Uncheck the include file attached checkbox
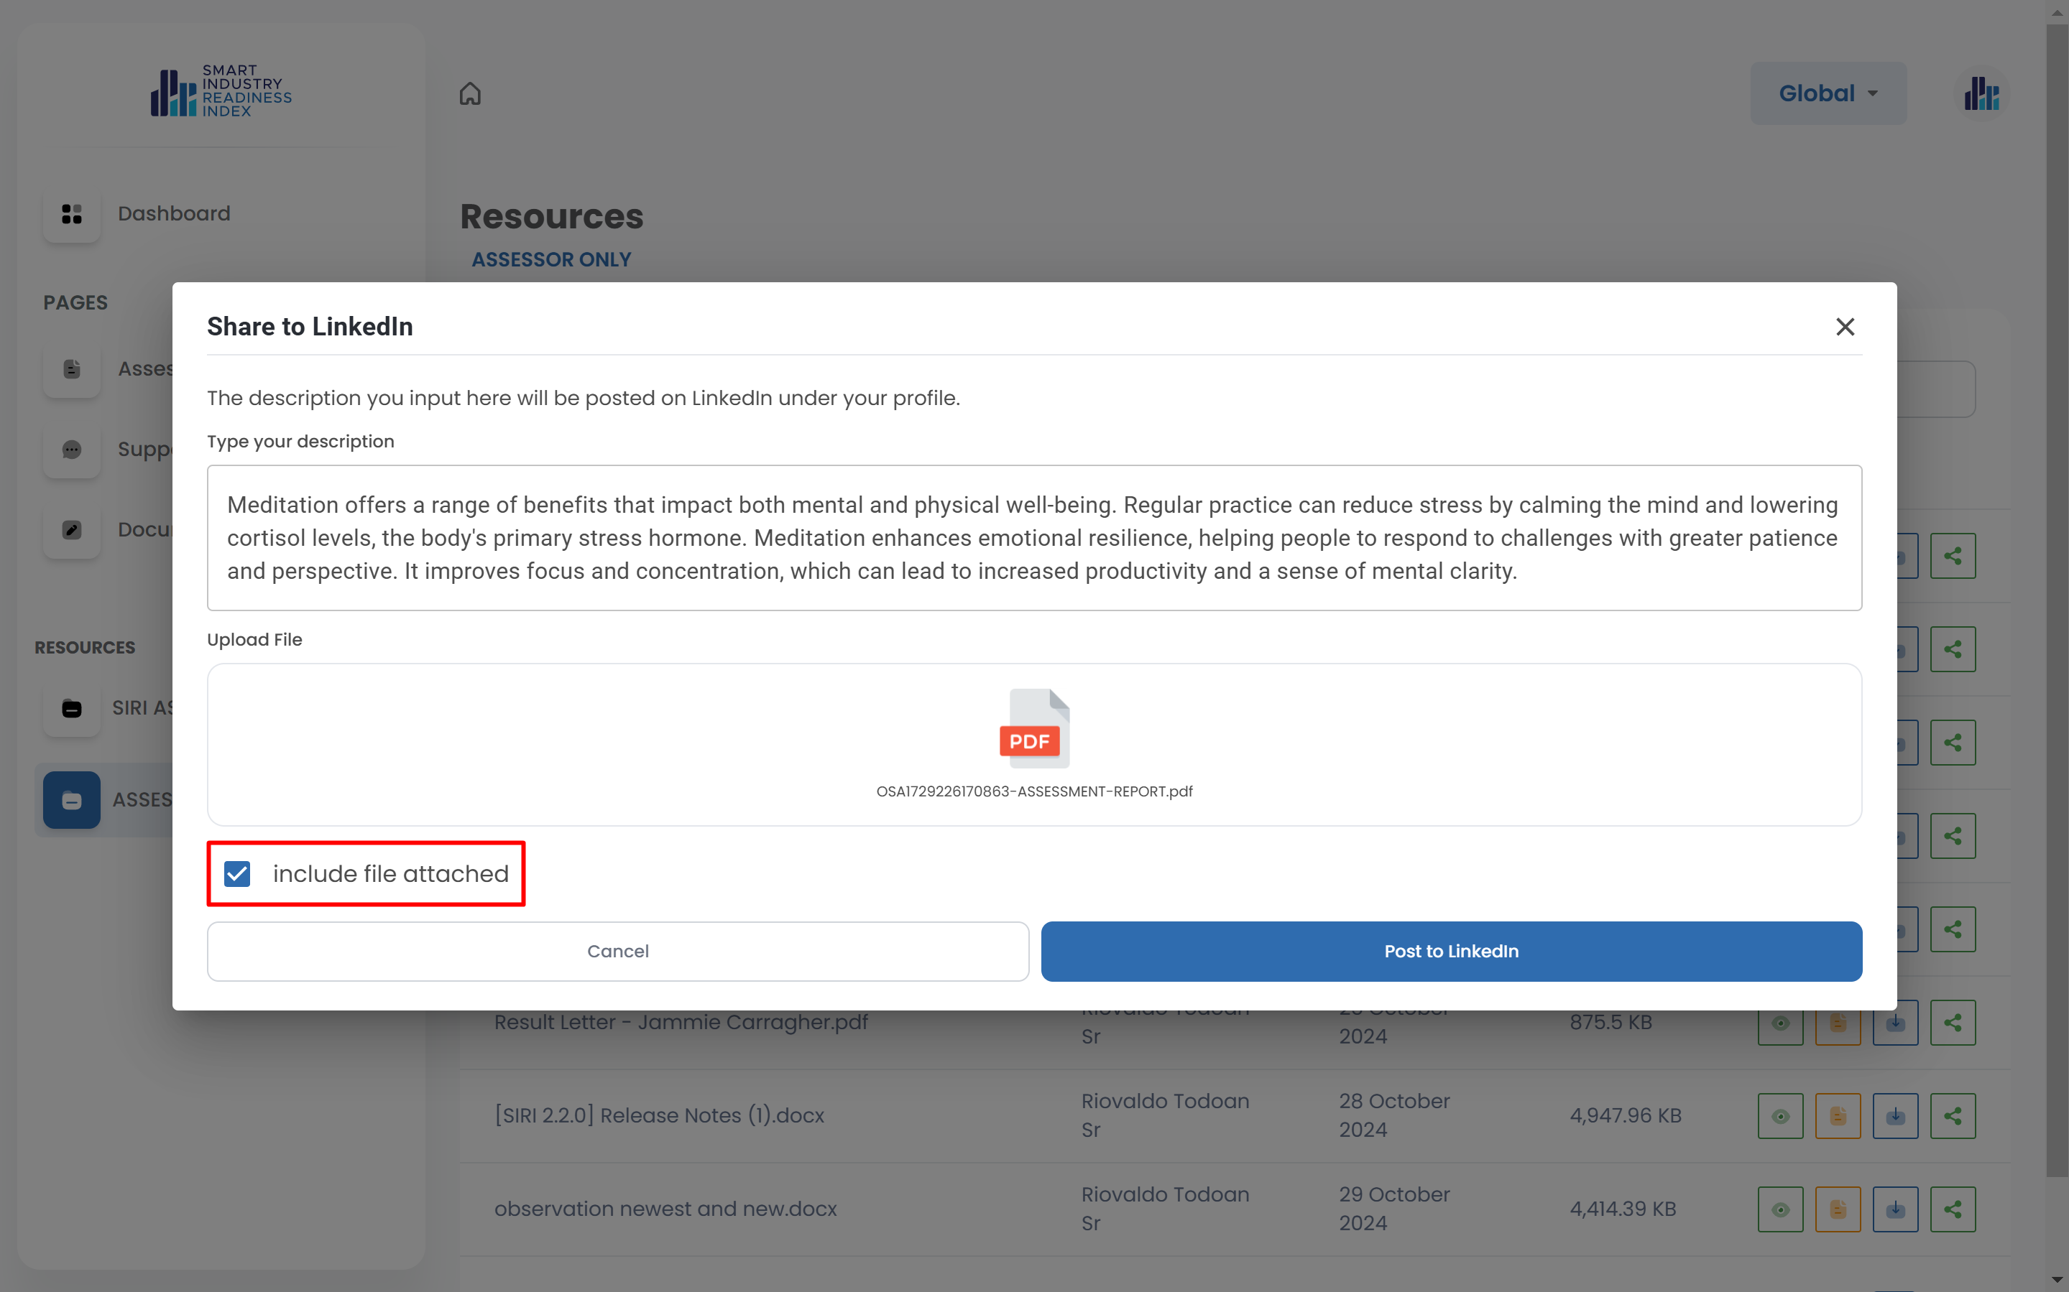This screenshot has height=1292, width=2069. click(237, 873)
